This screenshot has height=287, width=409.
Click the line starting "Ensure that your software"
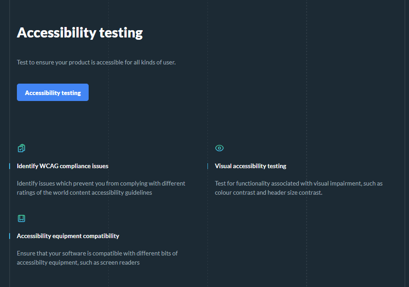[x=97, y=253]
